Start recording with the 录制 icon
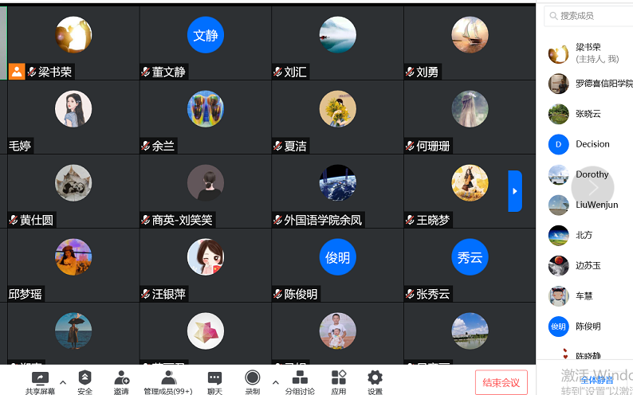This screenshot has height=395, width=633. point(253,382)
